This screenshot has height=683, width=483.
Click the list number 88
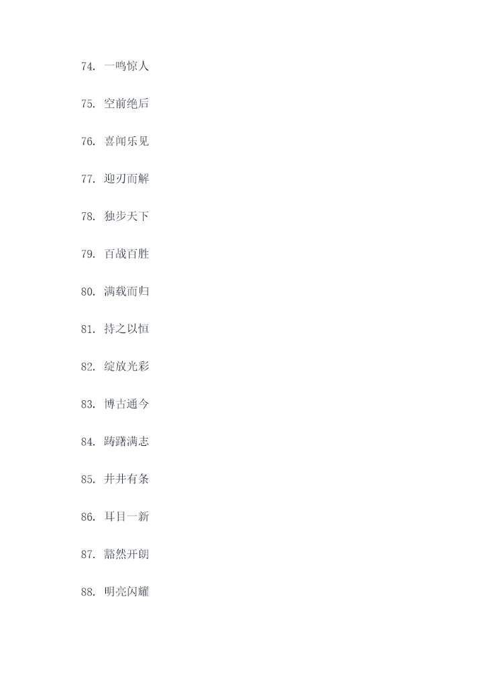88,593
